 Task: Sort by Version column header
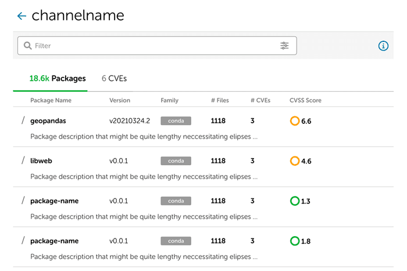point(120,101)
